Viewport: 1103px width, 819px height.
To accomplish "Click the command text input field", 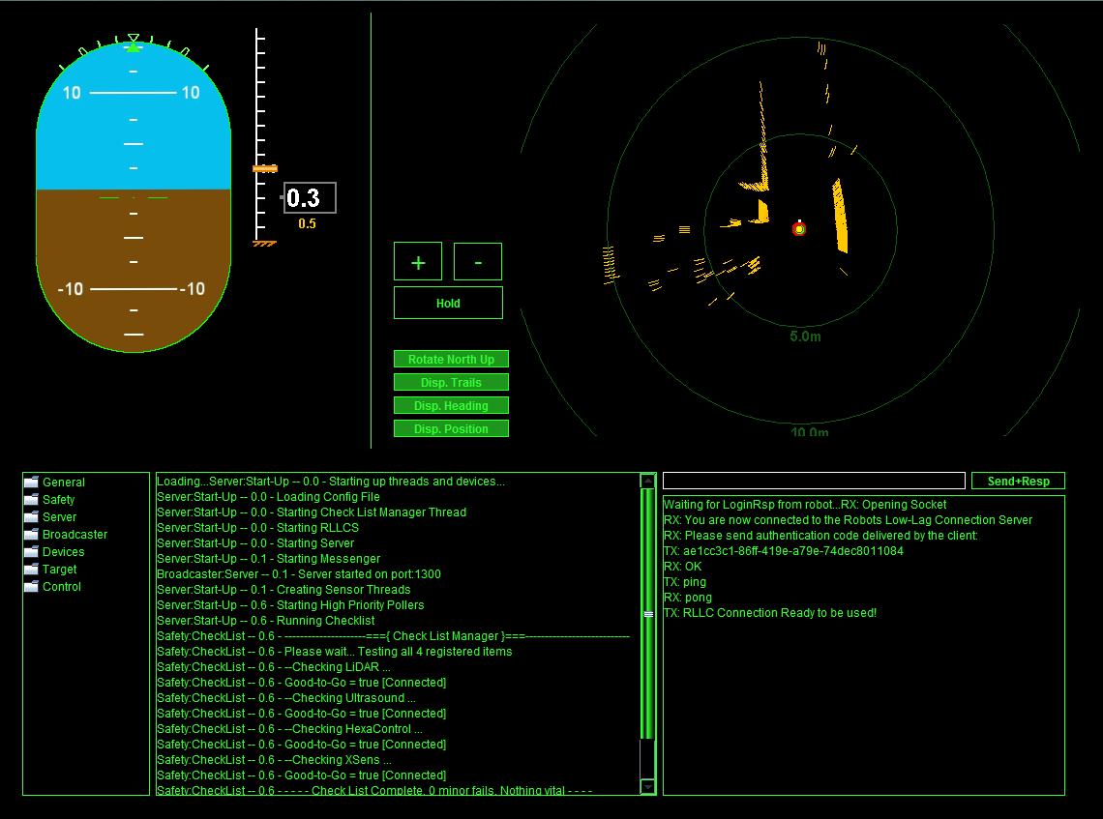I will 814,481.
